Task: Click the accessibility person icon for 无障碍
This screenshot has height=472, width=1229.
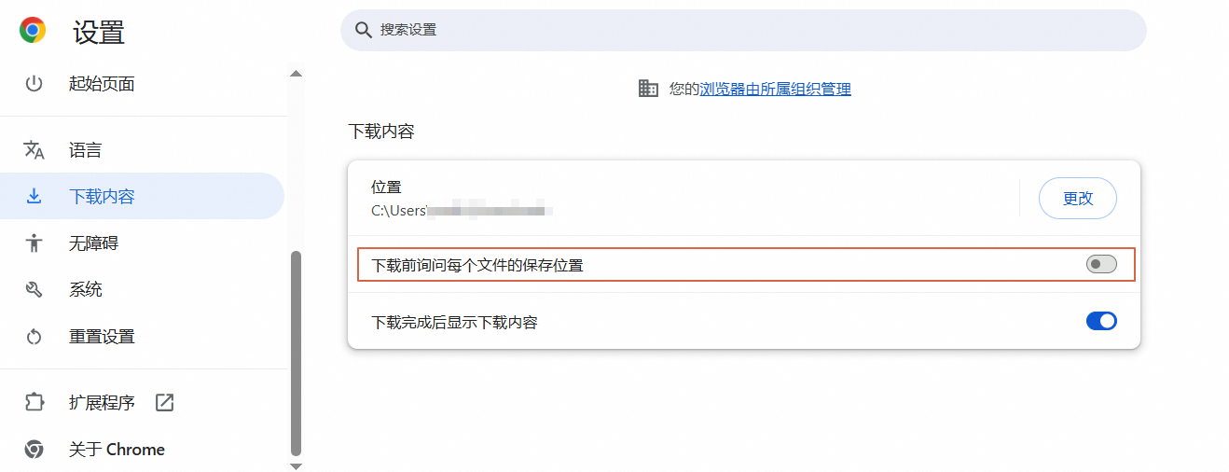Action: pos(35,243)
